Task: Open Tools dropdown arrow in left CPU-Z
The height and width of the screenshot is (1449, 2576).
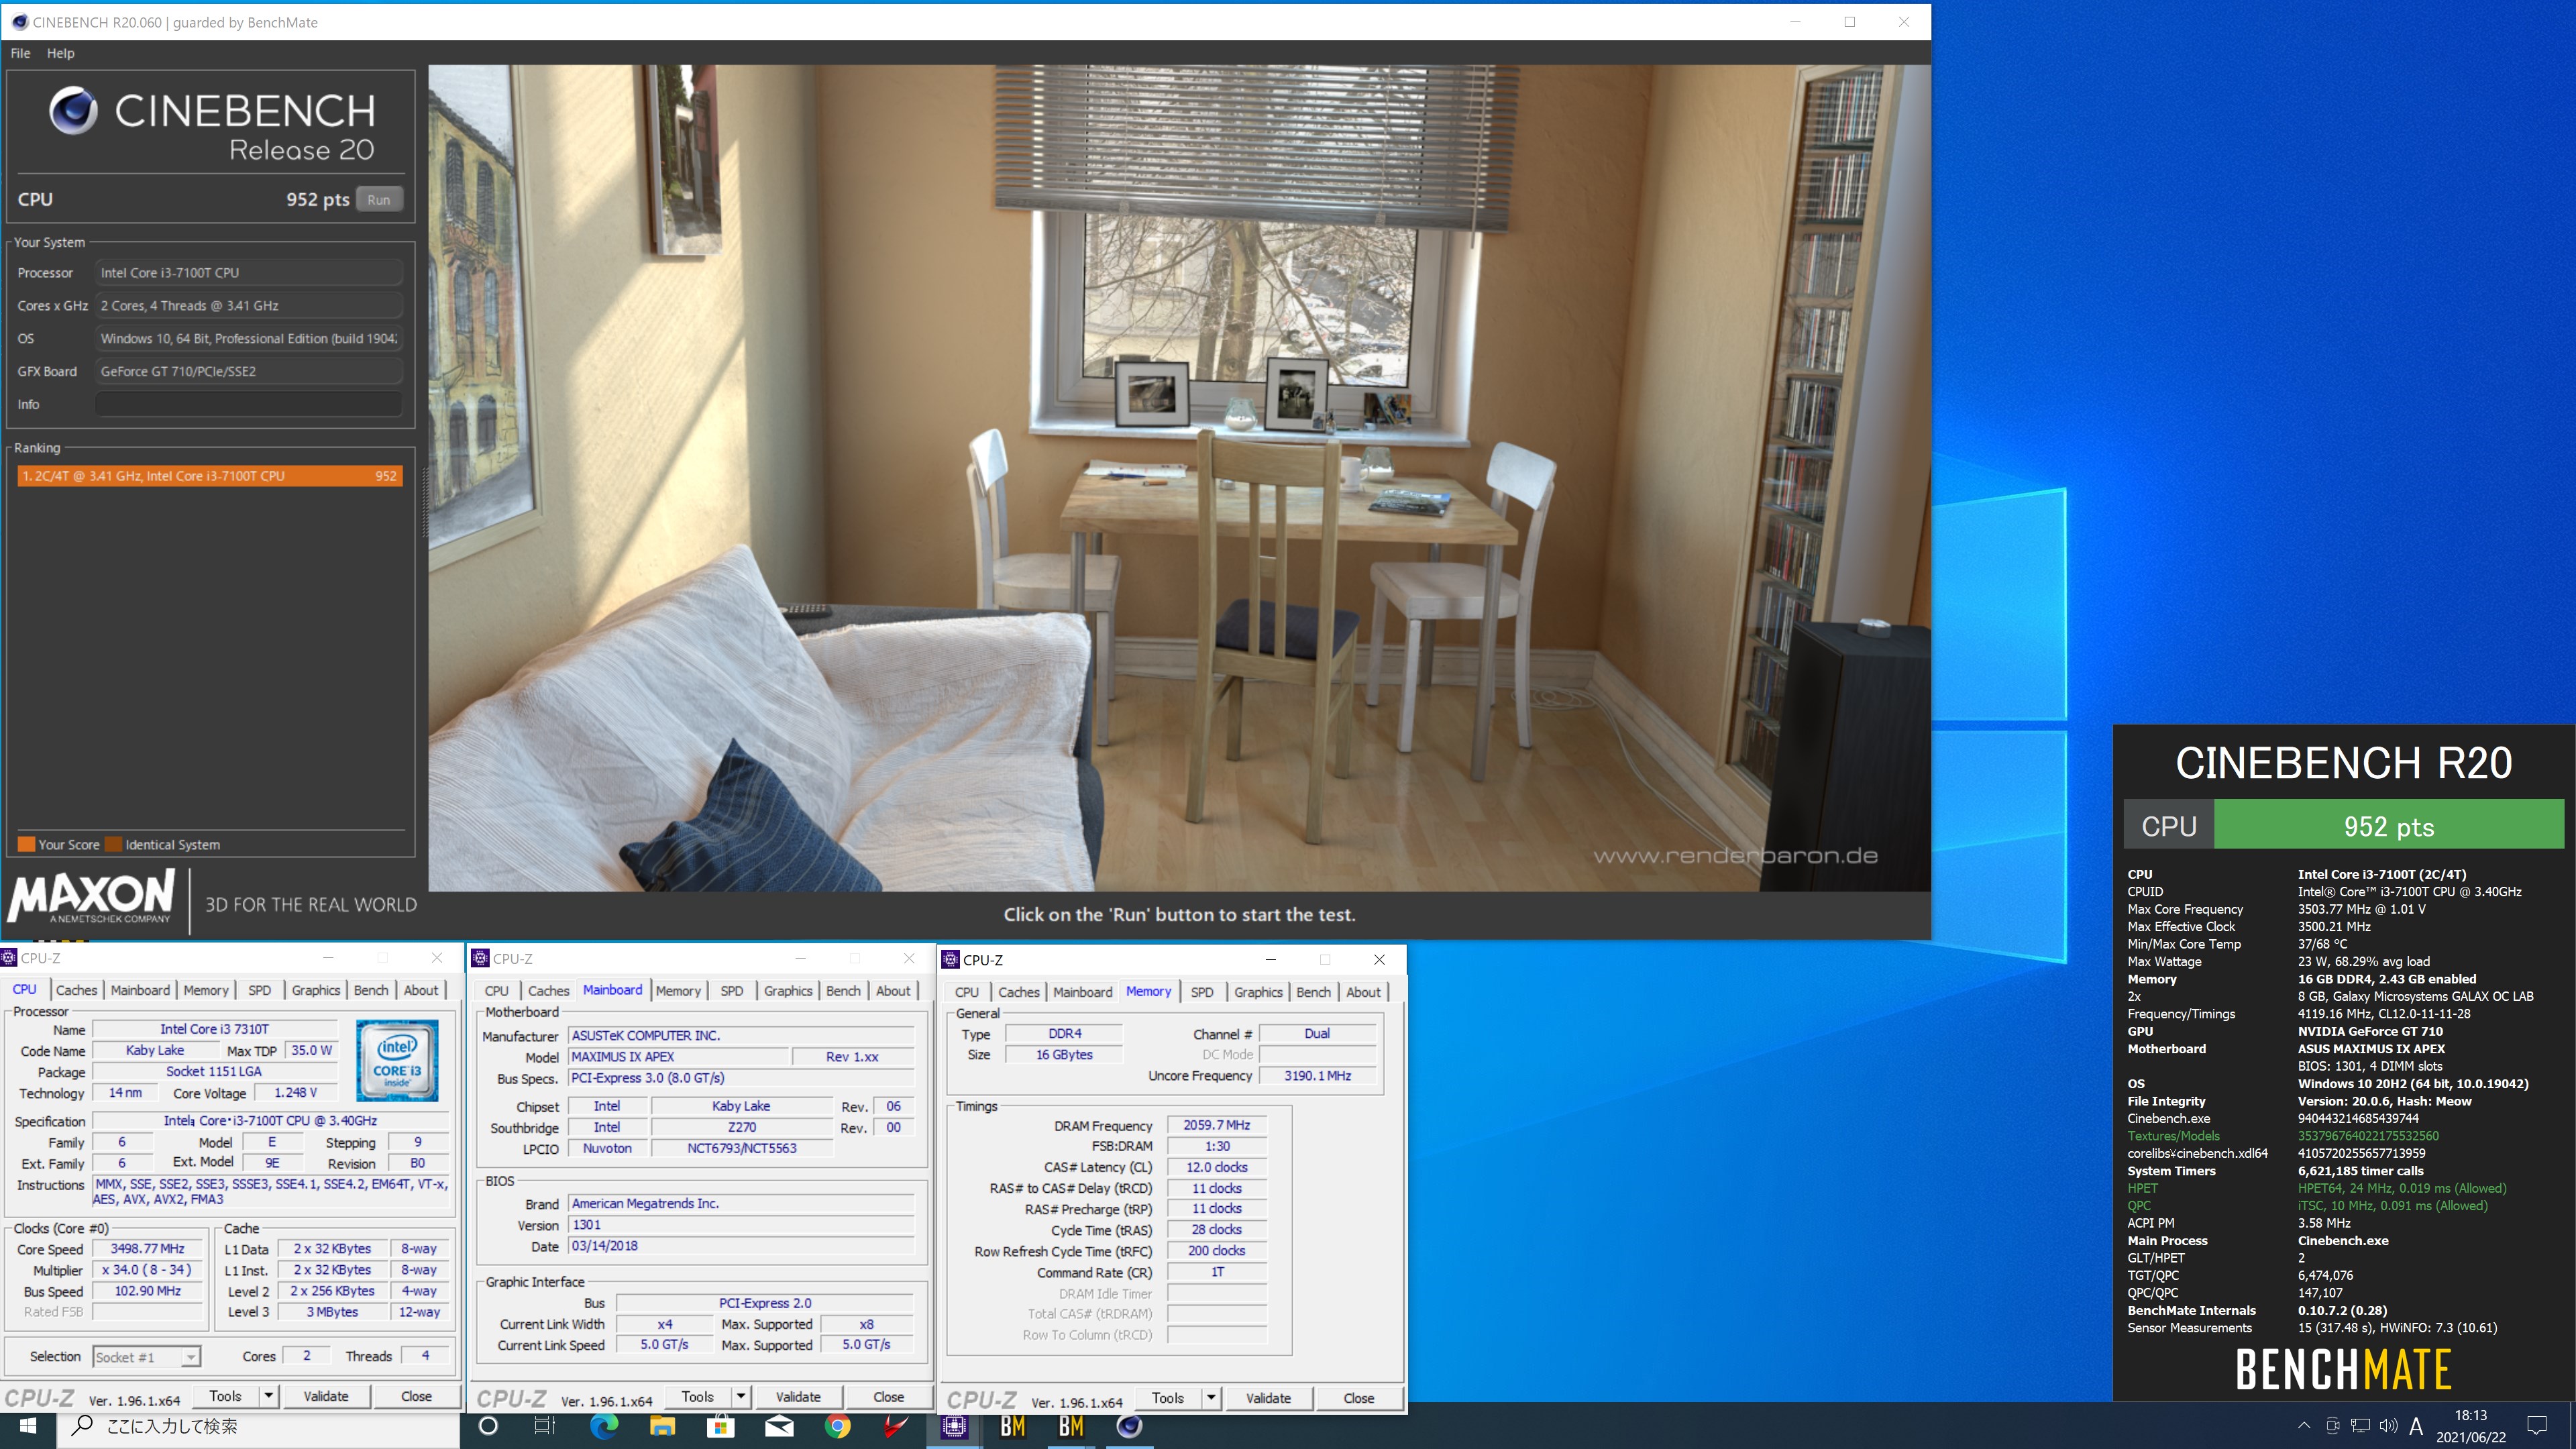Action: tap(268, 1396)
